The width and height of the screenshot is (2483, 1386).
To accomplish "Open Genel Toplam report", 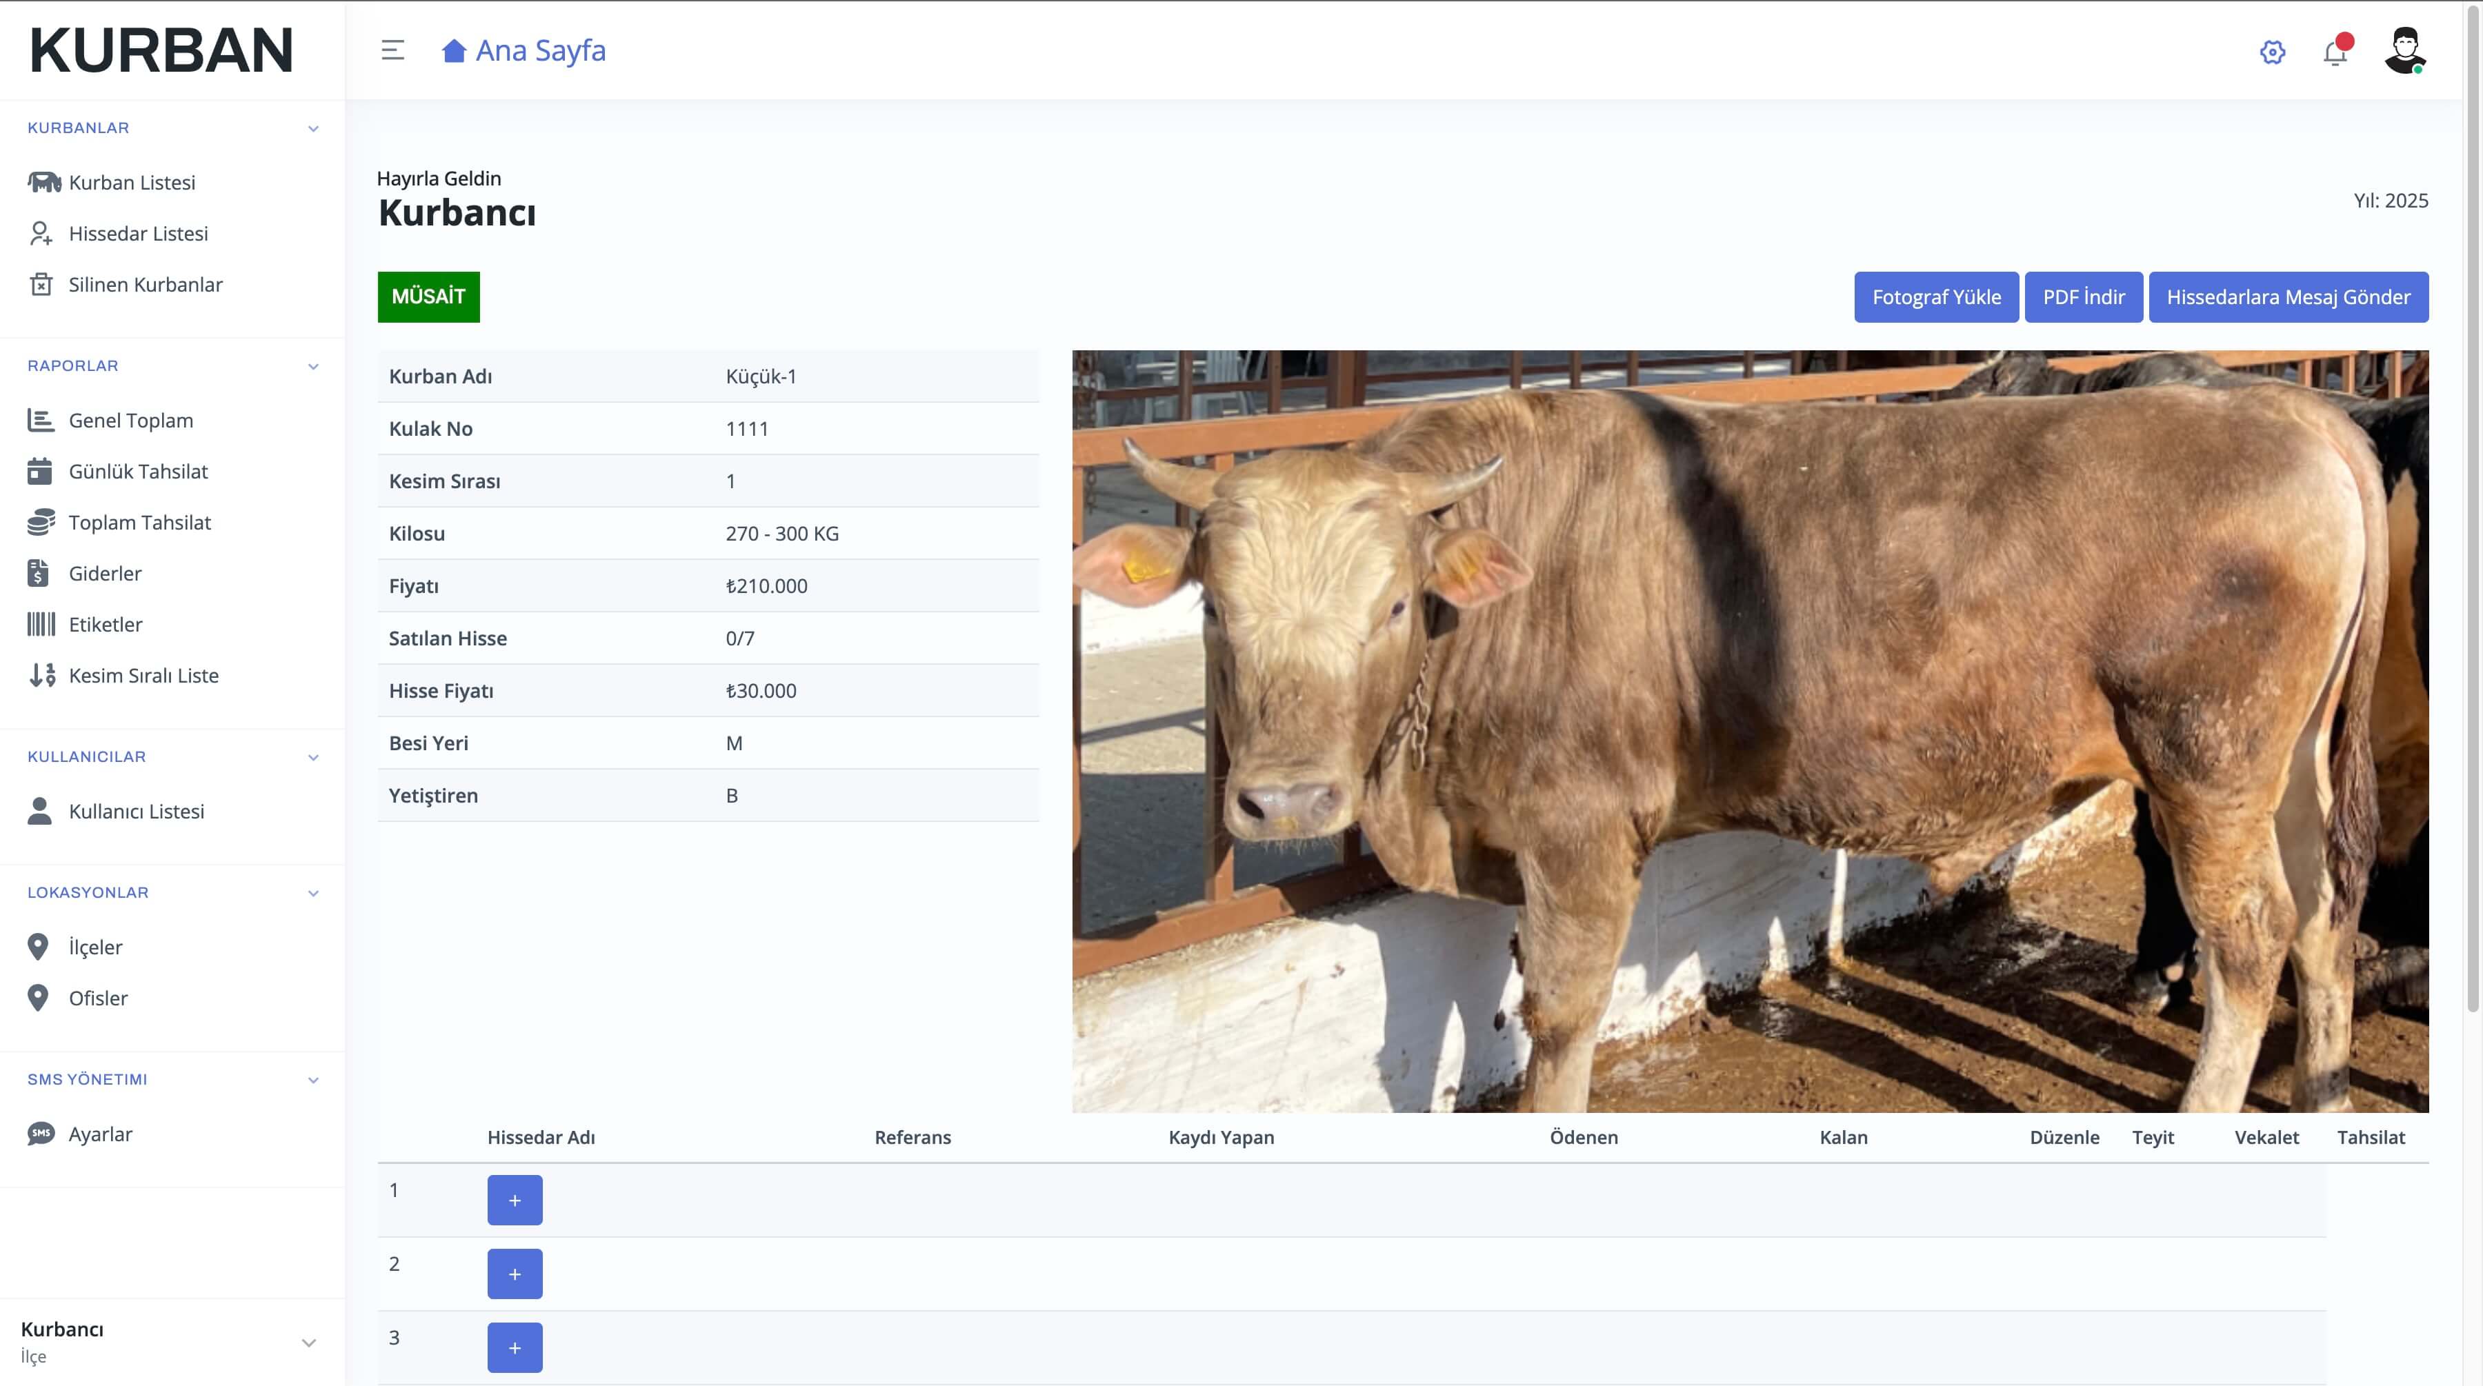I will (x=131, y=420).
